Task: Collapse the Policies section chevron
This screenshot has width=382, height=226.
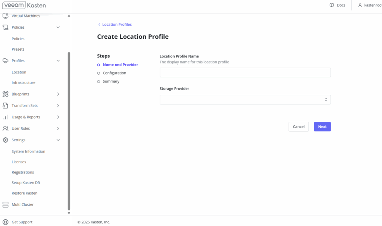Action: tap(58, 27)
